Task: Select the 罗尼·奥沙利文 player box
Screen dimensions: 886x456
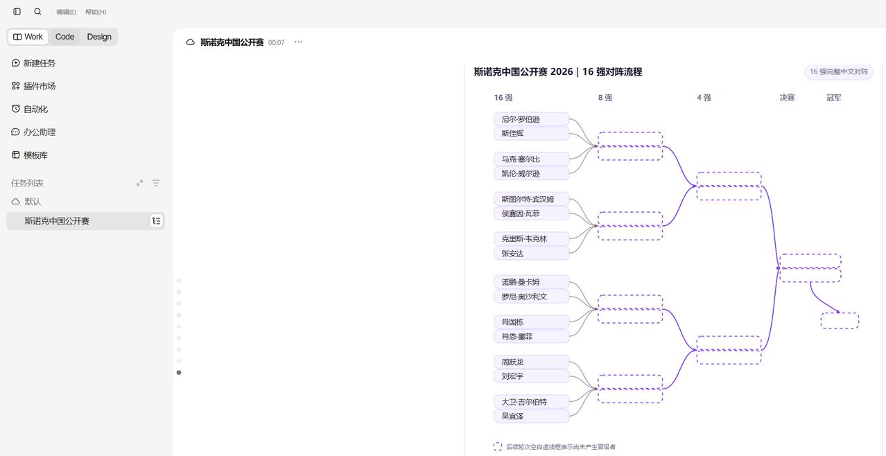Action: pyautogui.click(x=531, y=297)
